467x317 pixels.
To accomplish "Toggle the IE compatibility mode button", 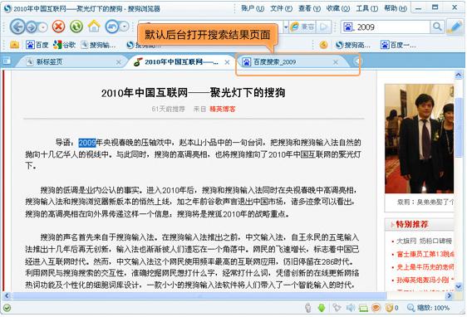I will pos(302,27).
